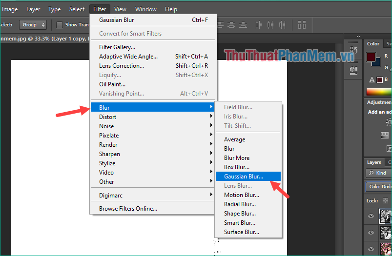Select the top layer thumbnail

click(x=385, y=216)
